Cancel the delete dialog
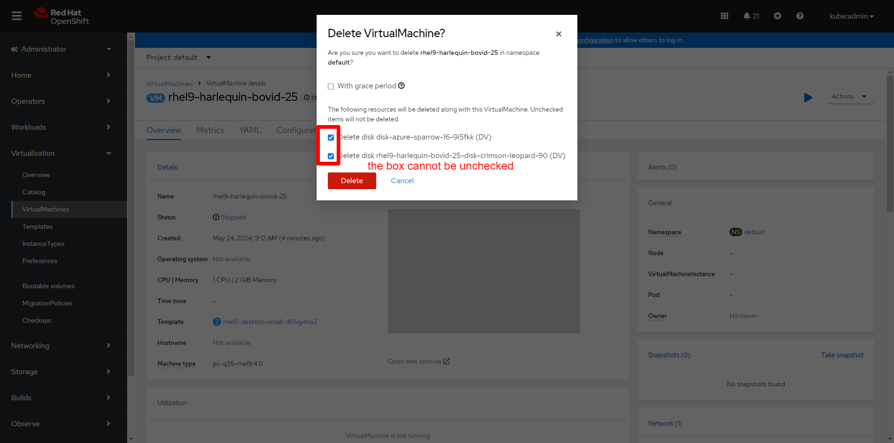This screenshot has width=894, height=443. [x=402, y=181]
